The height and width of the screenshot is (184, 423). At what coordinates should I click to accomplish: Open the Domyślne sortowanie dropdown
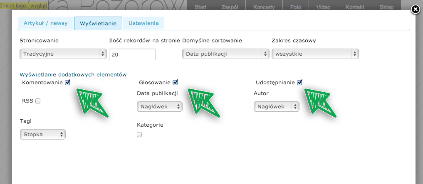pyautogui.click(x=225, y=54)
